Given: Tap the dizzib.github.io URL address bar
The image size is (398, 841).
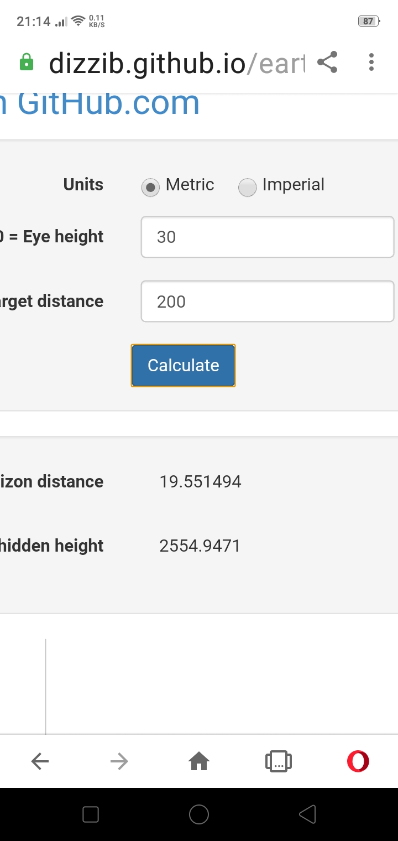Looking at the screenshot, I should pos(177,63).
